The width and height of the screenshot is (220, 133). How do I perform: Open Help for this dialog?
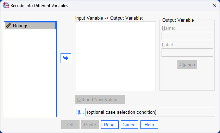point(149,125)
